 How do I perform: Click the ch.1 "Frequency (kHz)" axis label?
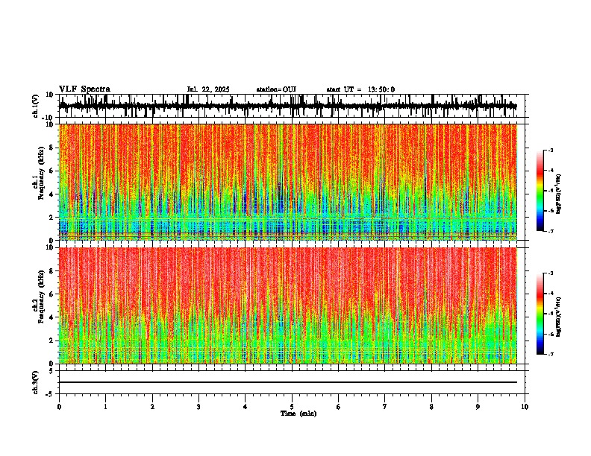pos(42,174)
